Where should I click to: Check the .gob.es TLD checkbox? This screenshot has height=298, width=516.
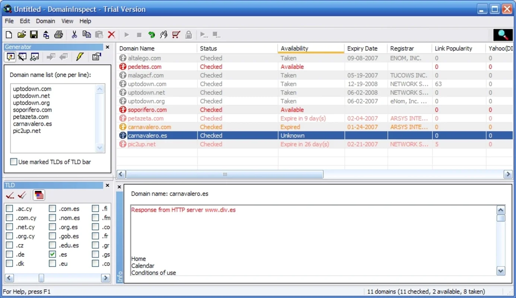(52, 236)
